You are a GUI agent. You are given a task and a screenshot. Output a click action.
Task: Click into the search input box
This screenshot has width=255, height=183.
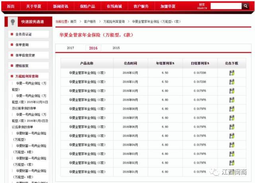tap(226, 6)
